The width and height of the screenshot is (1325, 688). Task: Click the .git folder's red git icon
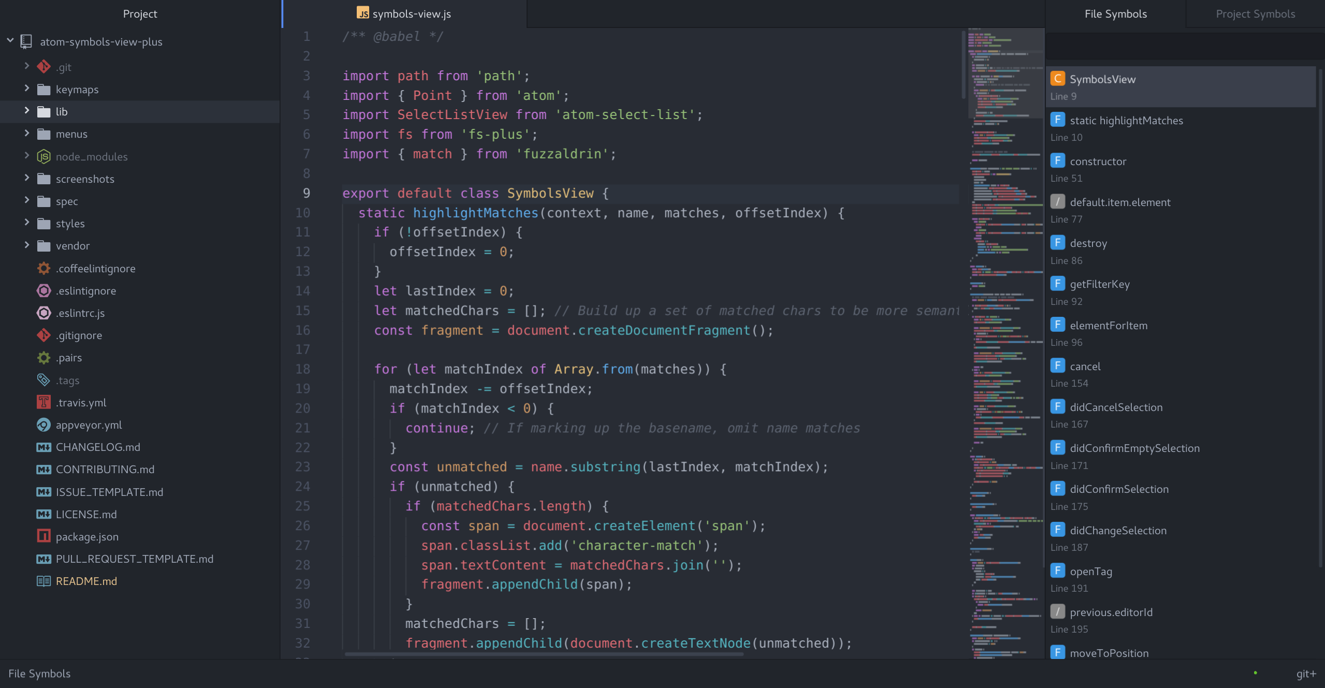[x=44, y=67]
